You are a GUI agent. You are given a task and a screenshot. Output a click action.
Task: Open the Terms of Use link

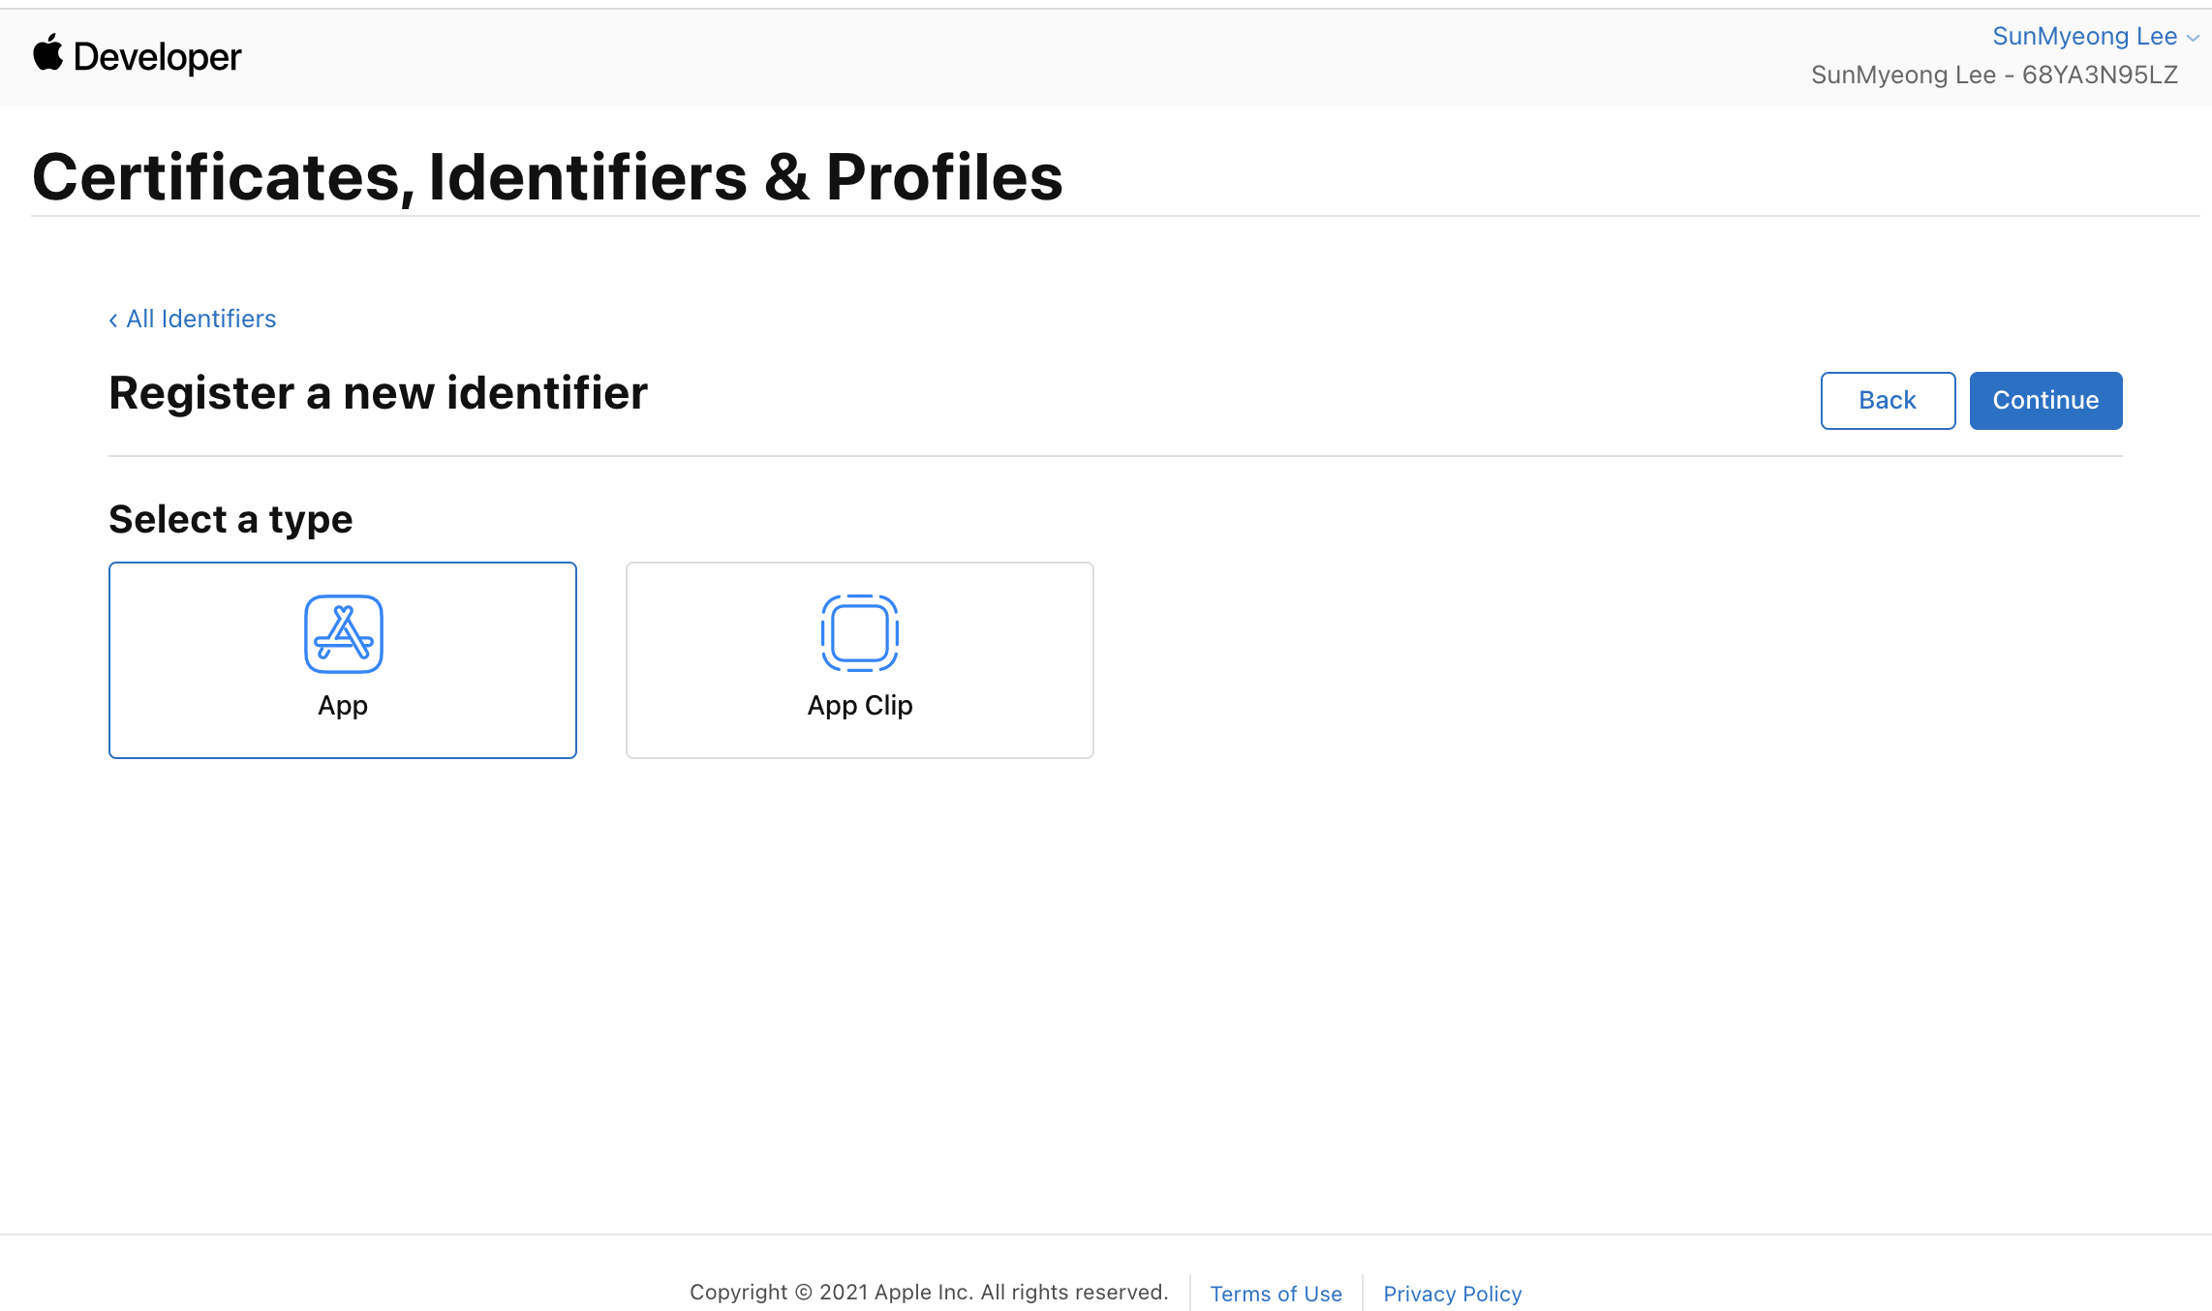[1276, 1294]
